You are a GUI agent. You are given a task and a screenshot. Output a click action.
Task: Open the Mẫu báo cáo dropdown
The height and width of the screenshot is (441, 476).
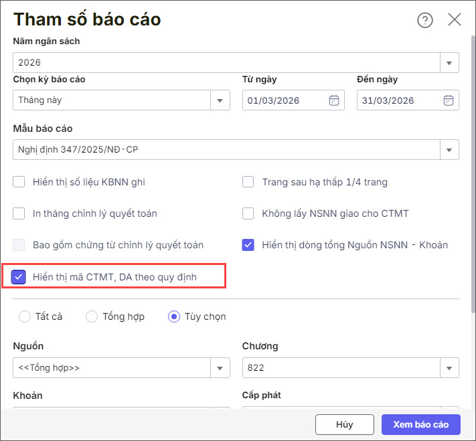[x=449, y=150]
